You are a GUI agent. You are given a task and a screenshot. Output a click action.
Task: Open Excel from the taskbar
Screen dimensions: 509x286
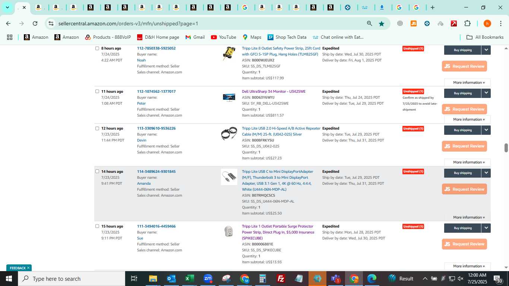coord(190,279)
